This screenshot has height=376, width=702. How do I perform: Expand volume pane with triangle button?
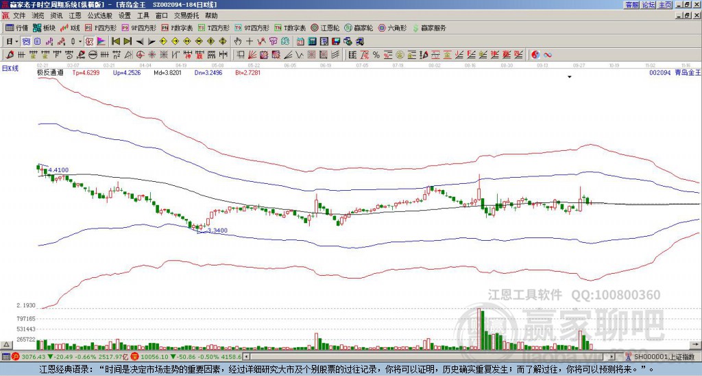tap(6, 344)
